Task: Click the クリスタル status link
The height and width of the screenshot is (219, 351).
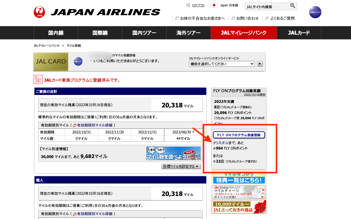Action: 220,143
